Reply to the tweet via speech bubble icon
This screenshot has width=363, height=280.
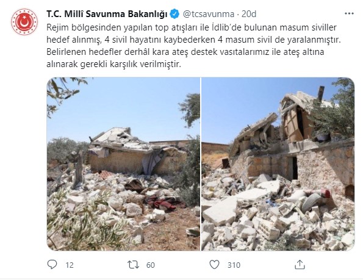point(52,264)
